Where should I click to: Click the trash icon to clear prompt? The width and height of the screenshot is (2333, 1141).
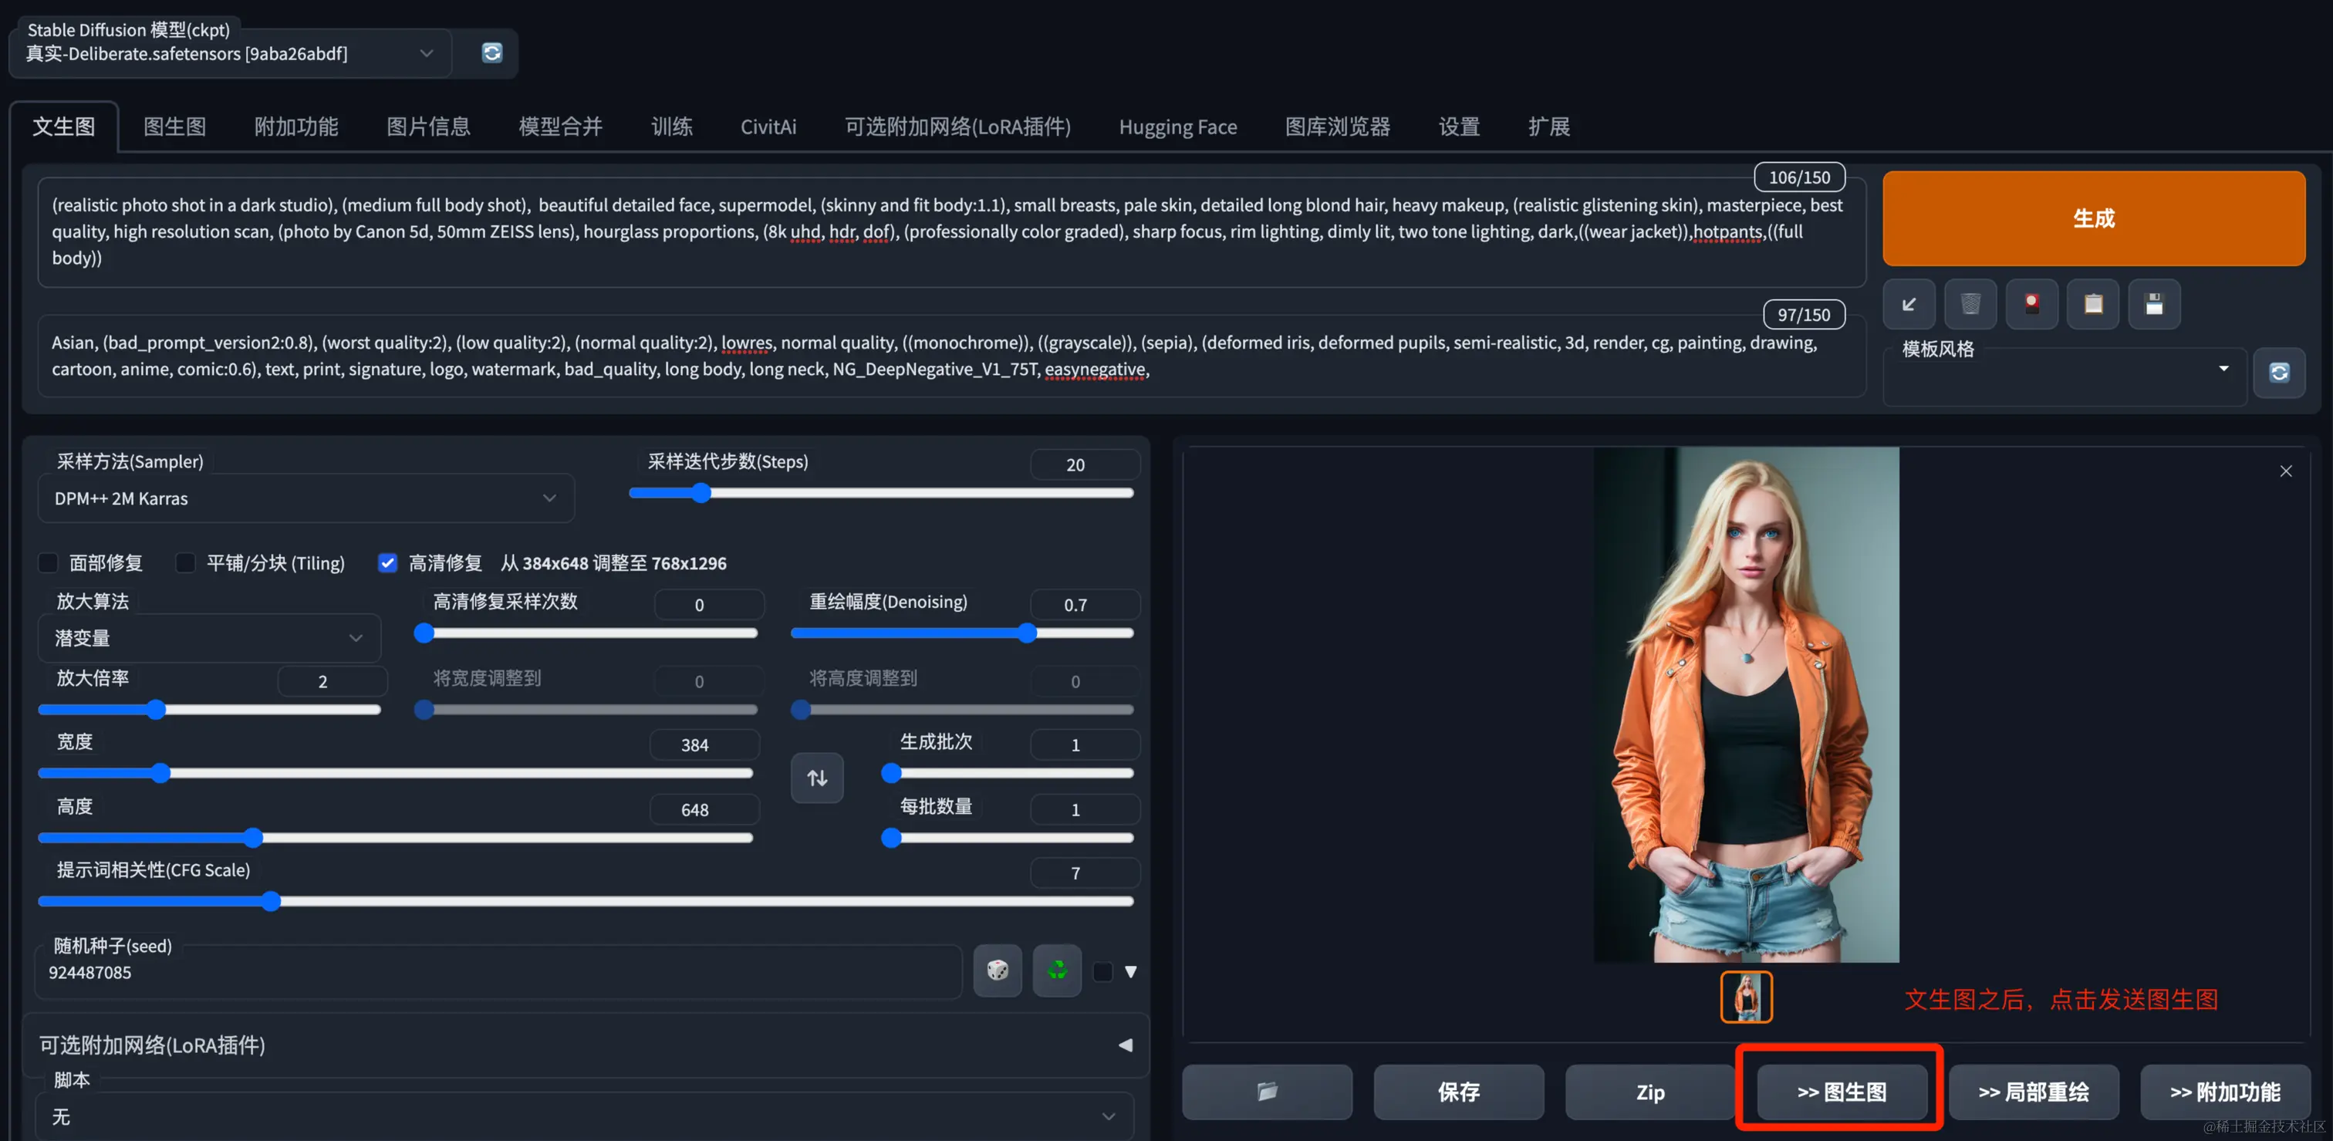(x=1970, y=304)
